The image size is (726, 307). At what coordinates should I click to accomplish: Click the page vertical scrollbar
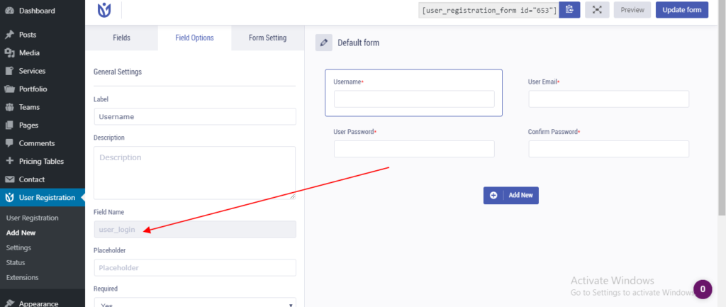(722, 108)
